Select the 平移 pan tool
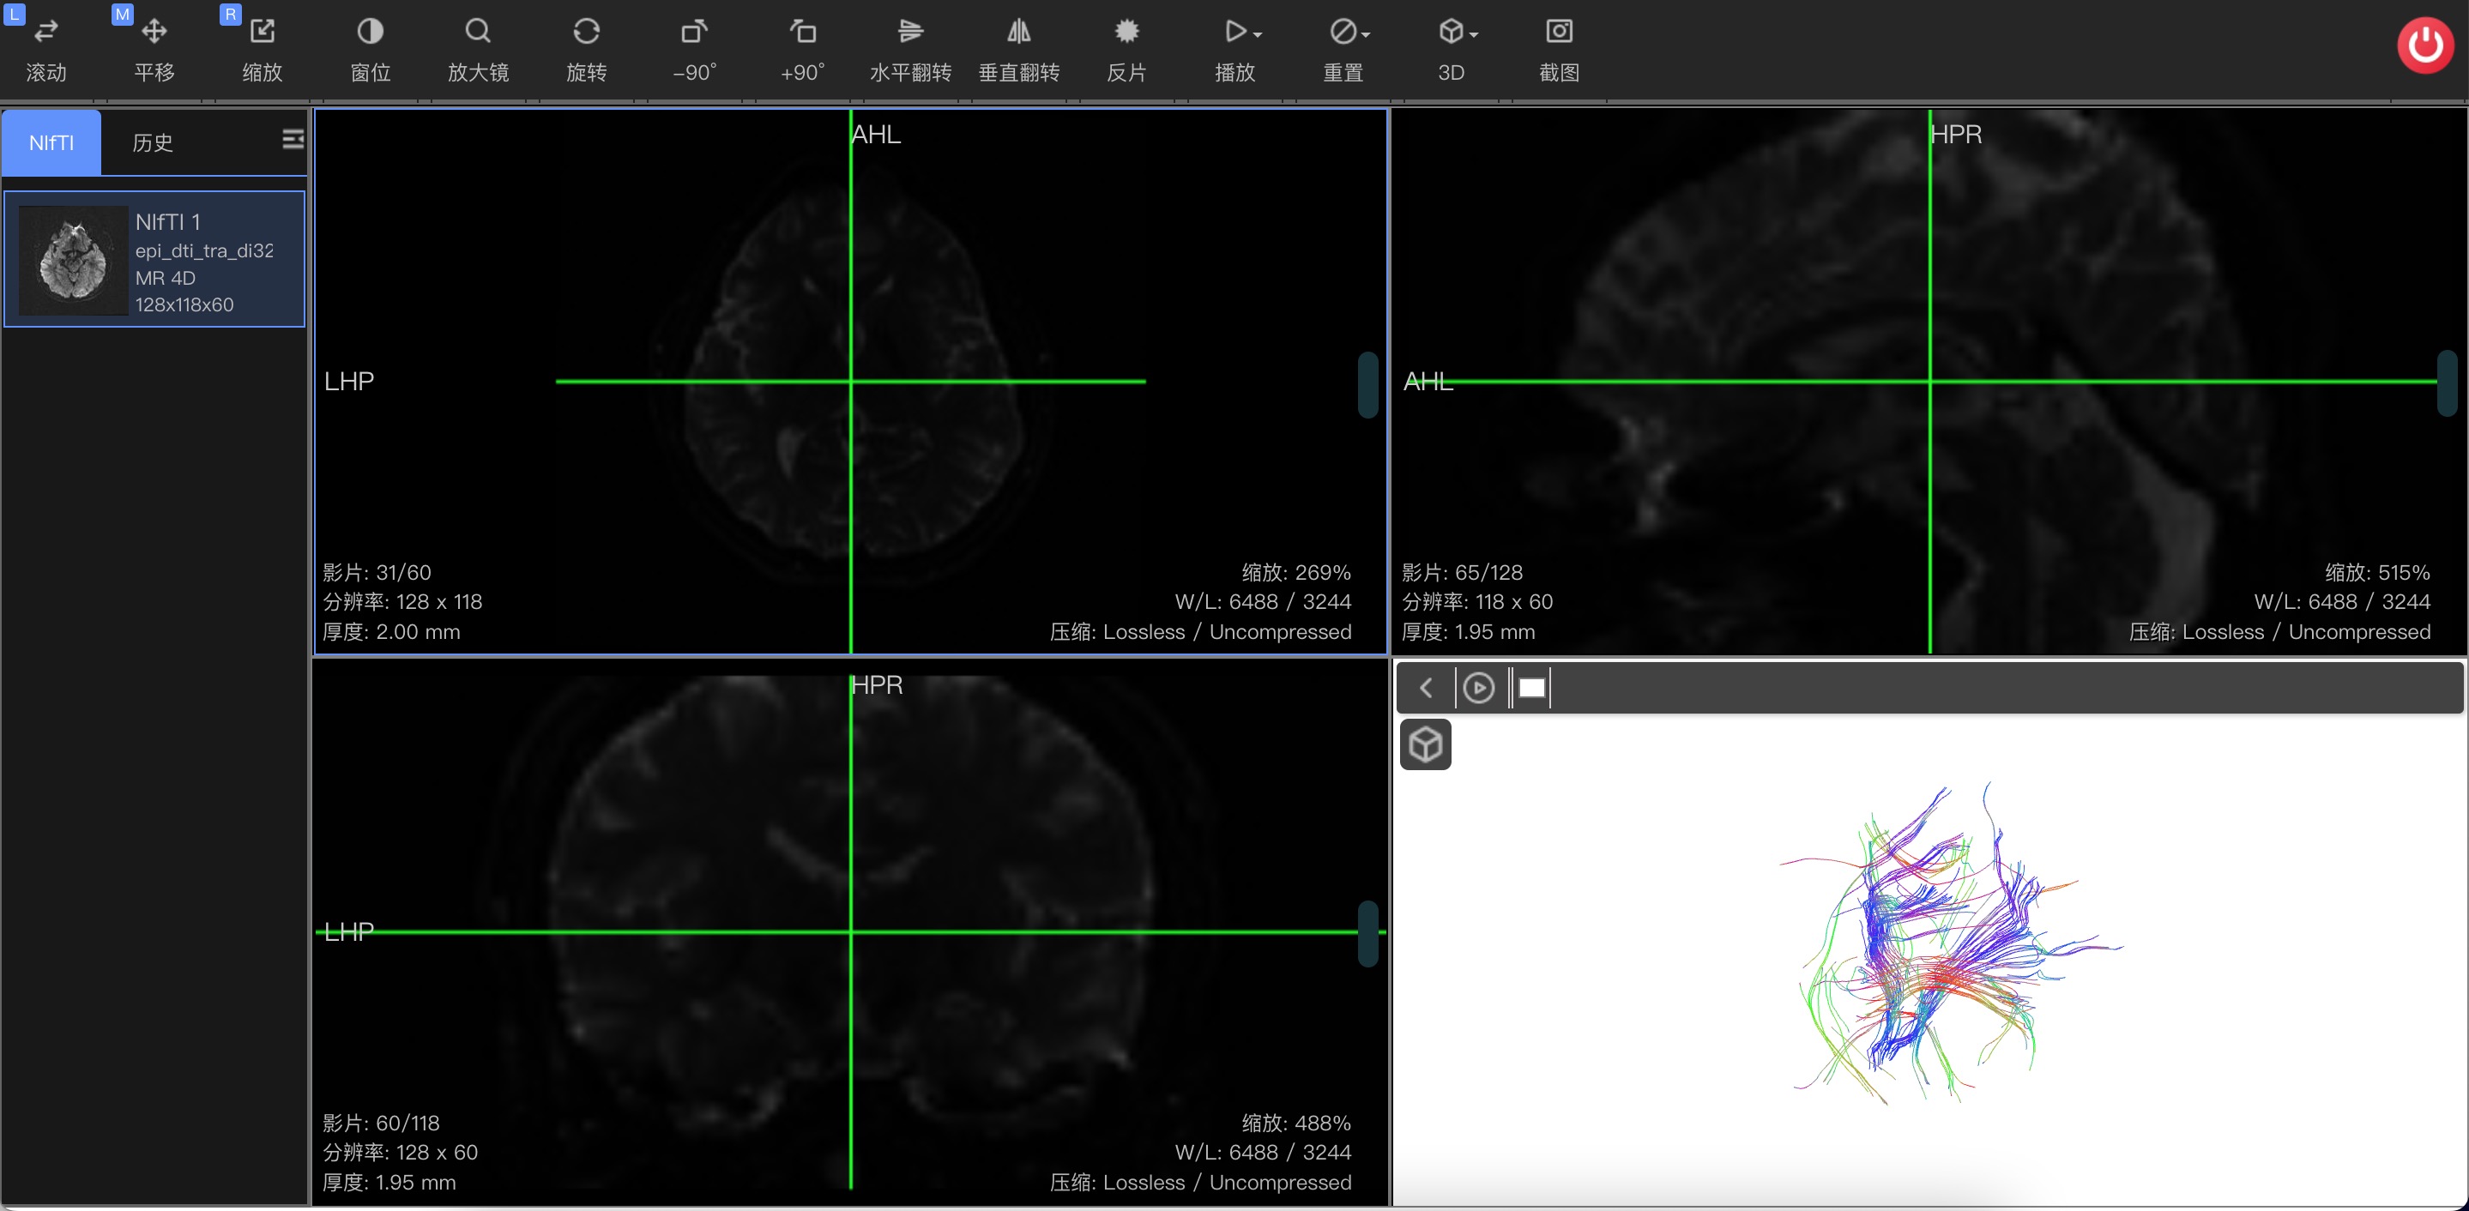This screenshot has height=1211, width=2469. pyautogui.click(x=154, y=50)
